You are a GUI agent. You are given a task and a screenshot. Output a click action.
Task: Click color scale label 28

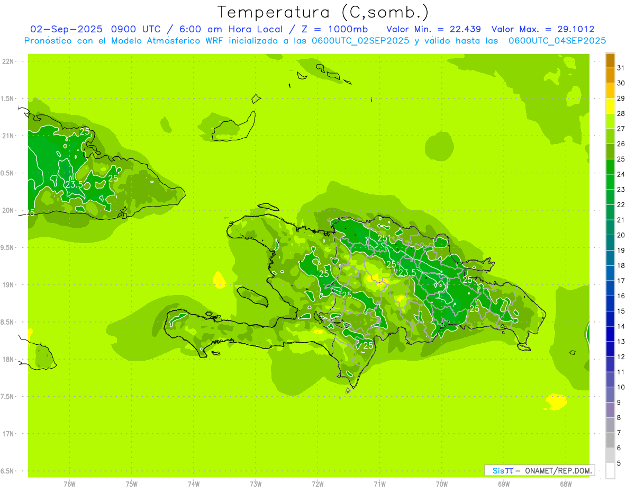621,113
